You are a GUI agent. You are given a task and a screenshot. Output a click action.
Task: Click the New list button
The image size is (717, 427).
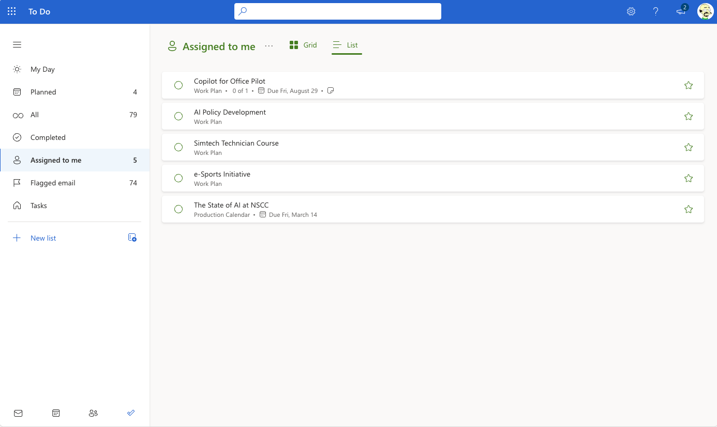click(x=43, y=238)
